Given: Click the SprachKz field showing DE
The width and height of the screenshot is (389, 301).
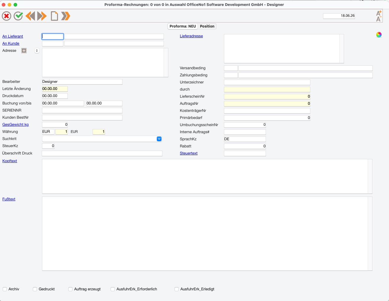Looking at the screenshot, I should point(245,139).
